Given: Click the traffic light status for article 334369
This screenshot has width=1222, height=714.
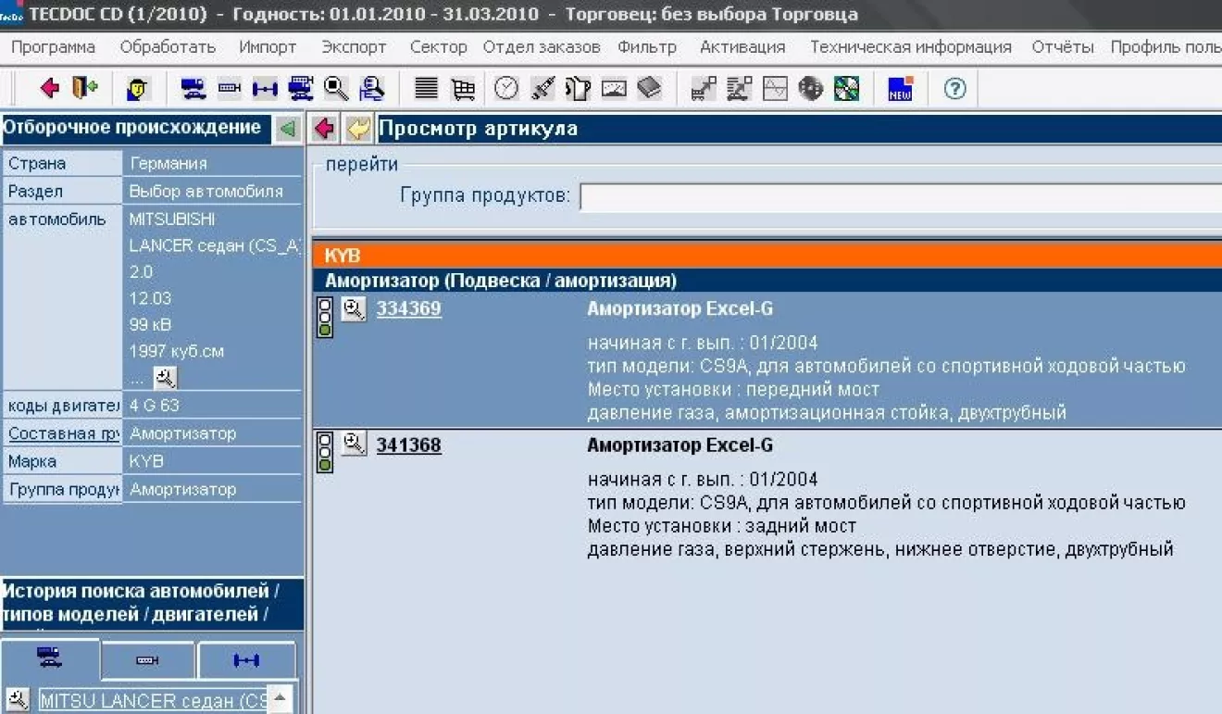Looking at the screenshot, I should click(x=325, y=317).
